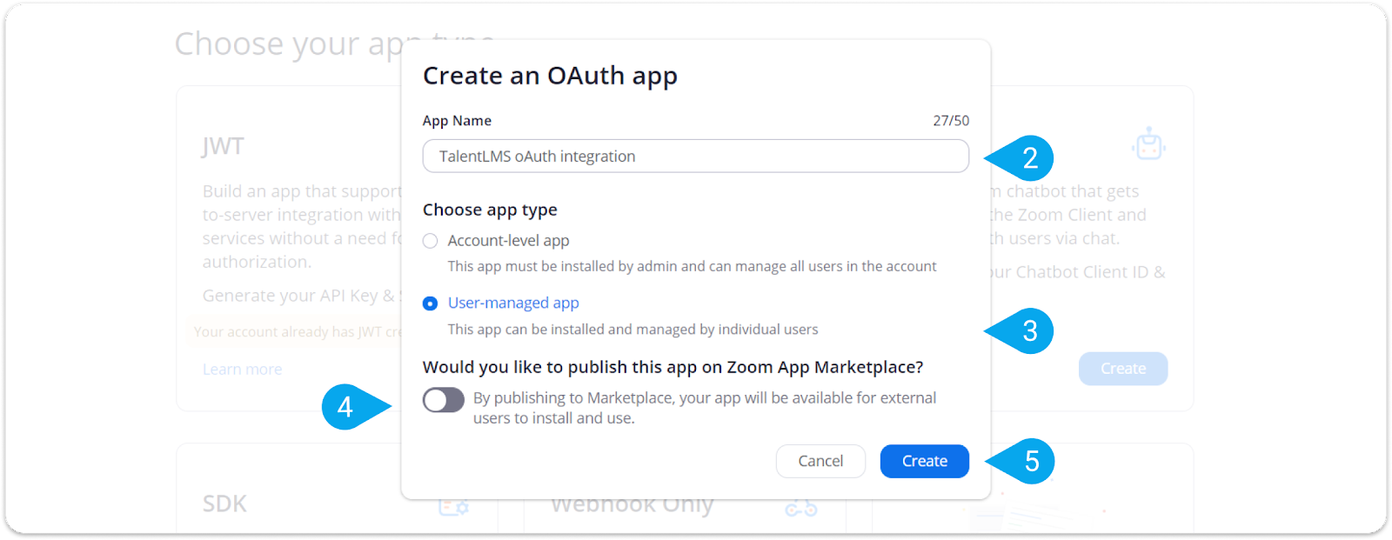This screenshot has width=1392, height=540.
Task: Toggle the publish to Marketplace switch
Action: (x=444, y=400)
